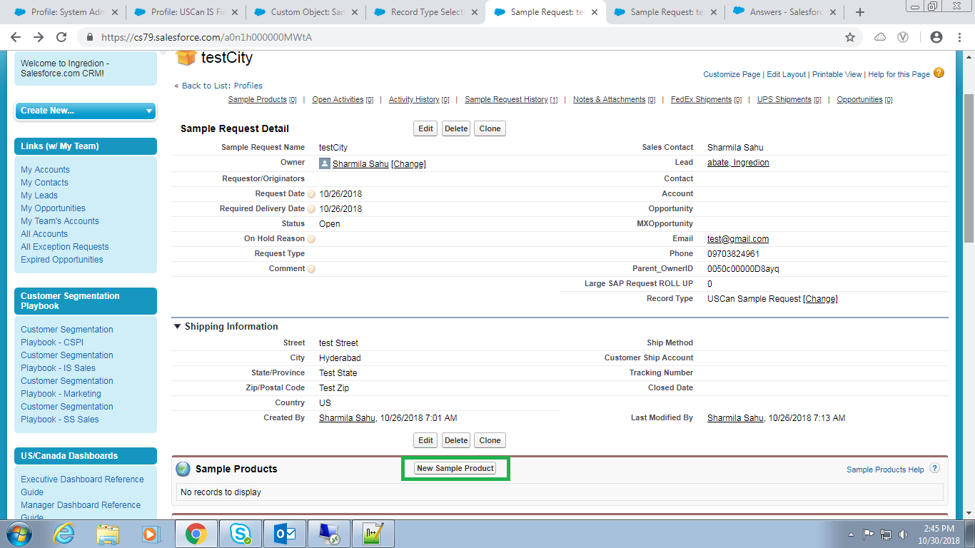
Task: Open the cloud extension icon in Chrome toolbar
Action: click(880, 37)
